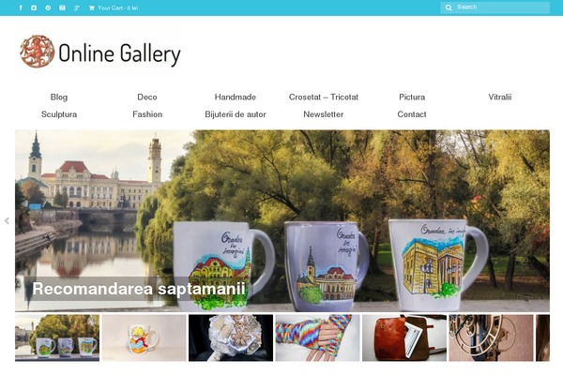Image resolution: width=563 pixels, height=375 pixels.
Task: Click the shopping cart icon
Action: pos(92,7)
